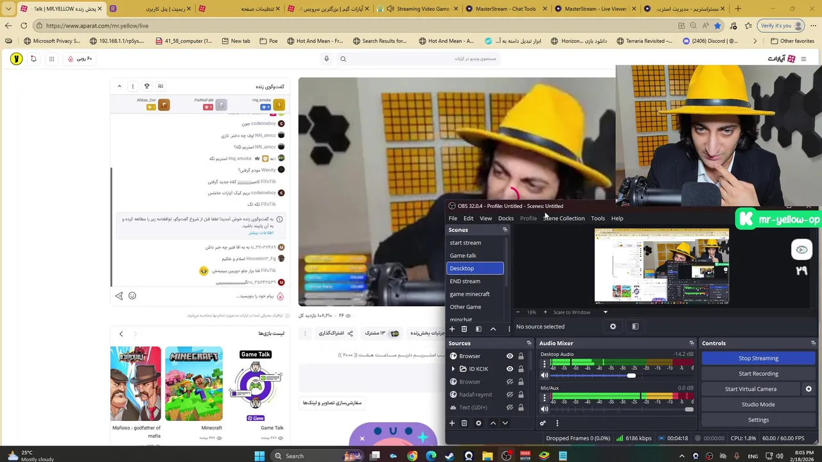Image resolution: width=822 pixels, height=462 pixels.
Task: Expand the ID KCIK group
Action: (x=453, y=369)
